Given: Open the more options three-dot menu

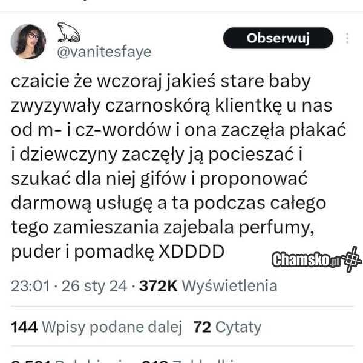Looking at the screenshot, I should tap(347, 38).
